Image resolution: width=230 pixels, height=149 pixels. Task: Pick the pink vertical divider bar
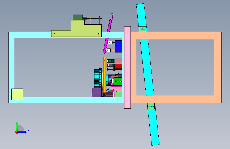(x=127, y=67)
